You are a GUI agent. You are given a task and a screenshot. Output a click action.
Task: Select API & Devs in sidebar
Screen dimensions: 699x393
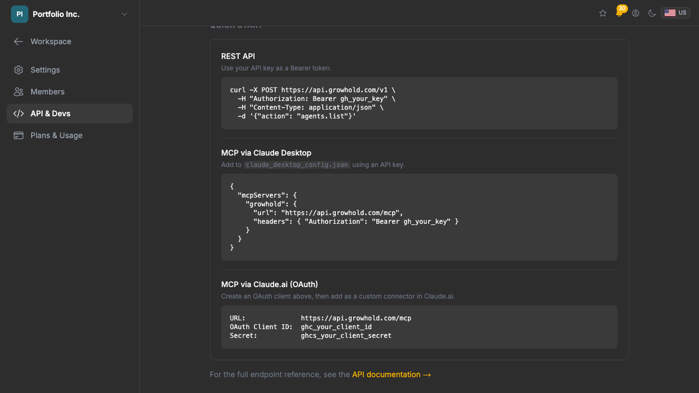point(69,114)
